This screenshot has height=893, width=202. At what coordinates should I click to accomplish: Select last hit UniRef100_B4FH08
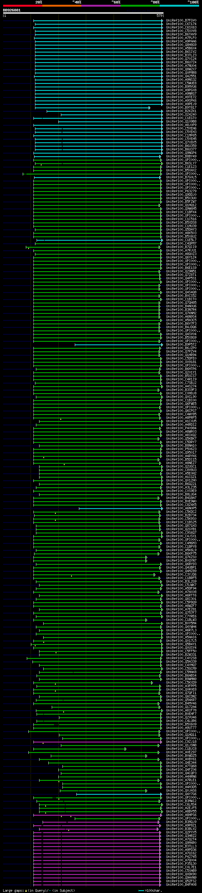[x=181, y=885]
